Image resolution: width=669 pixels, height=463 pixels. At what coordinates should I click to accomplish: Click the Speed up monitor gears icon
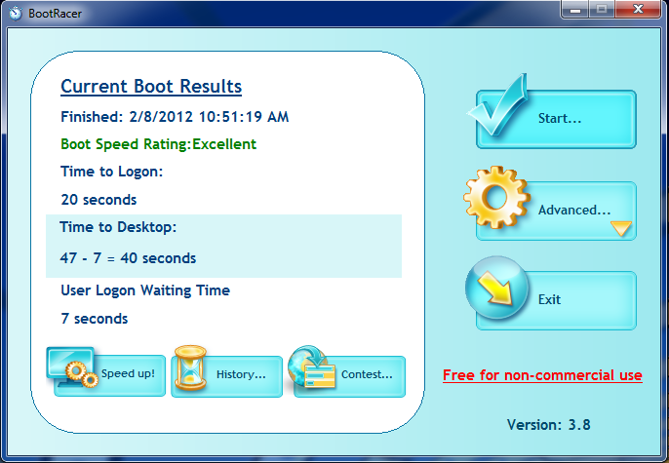click(74, 367)
